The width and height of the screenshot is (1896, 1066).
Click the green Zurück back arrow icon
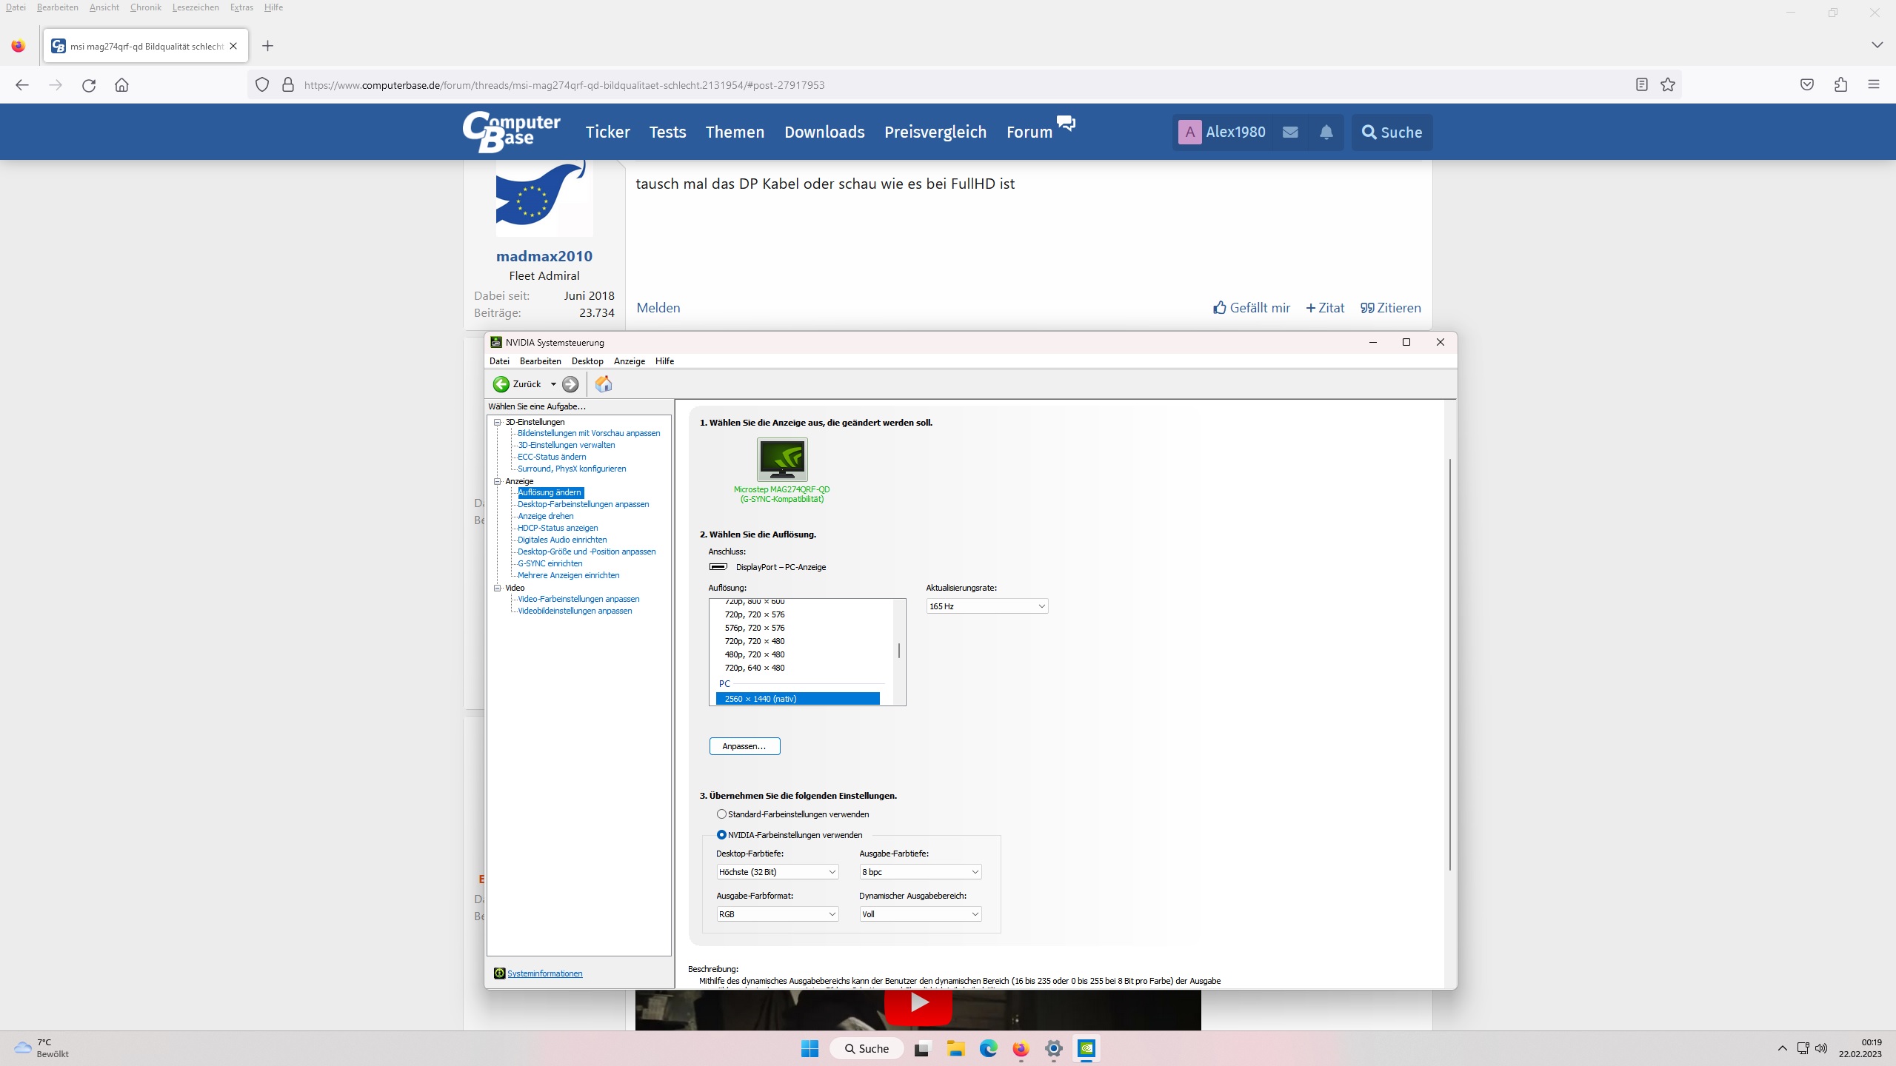pyautogui.click(x=501, y=383)
